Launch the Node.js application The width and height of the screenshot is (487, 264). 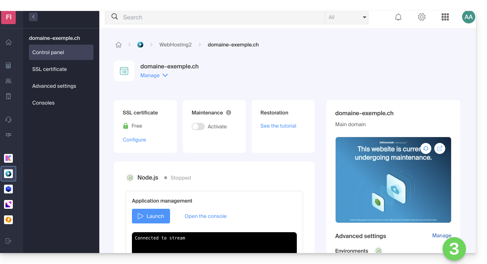coord(151,216)
